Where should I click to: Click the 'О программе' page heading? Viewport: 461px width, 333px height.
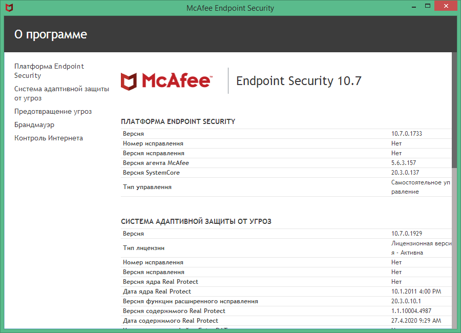51,34
